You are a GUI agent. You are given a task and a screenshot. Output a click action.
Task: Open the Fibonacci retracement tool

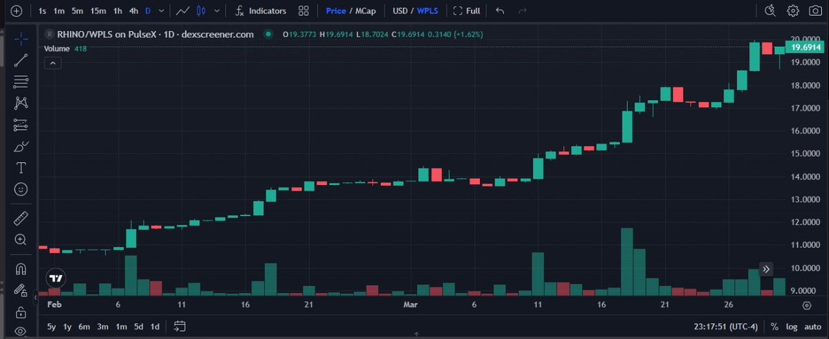21,81
